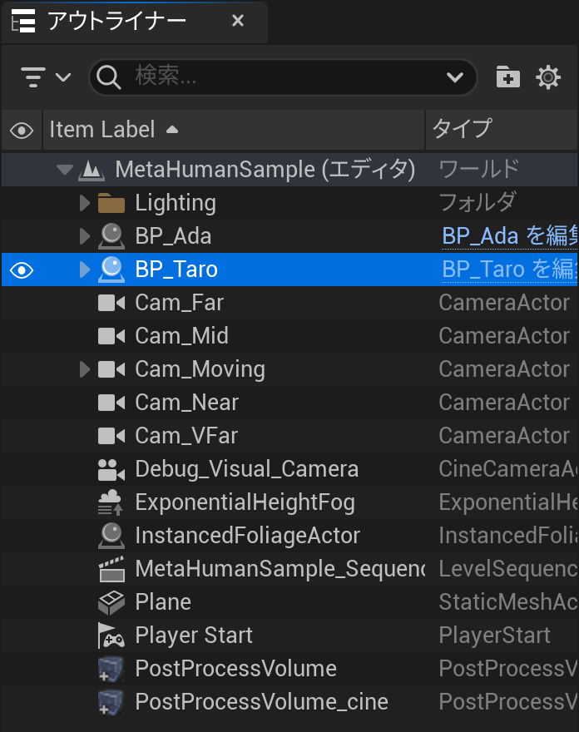
Task: Select the アウトライナー tab
Action: (116, 21)
